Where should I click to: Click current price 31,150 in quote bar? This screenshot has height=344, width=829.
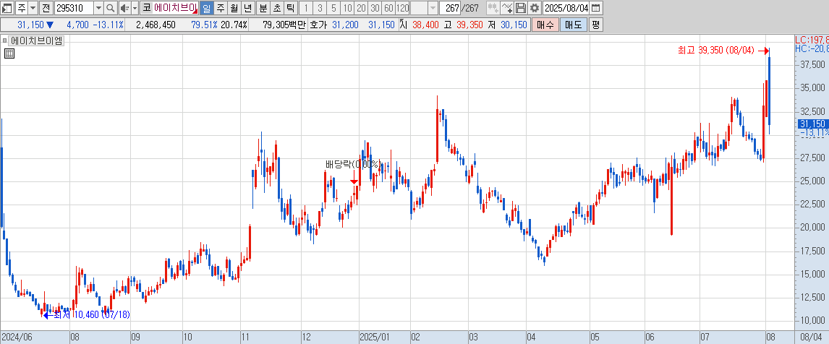30,25
